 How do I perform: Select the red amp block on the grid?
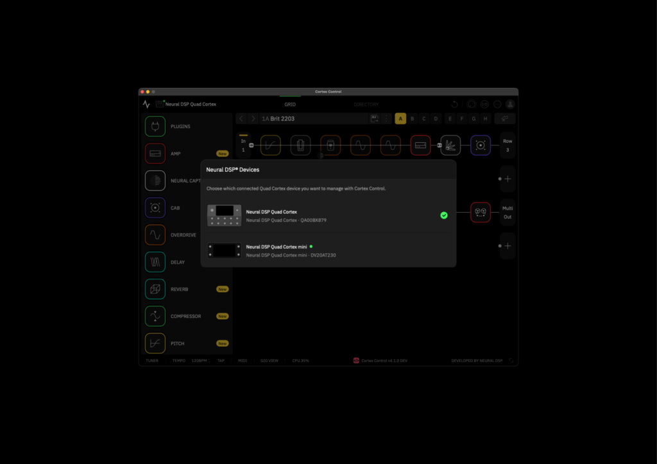tap(420, 145)
